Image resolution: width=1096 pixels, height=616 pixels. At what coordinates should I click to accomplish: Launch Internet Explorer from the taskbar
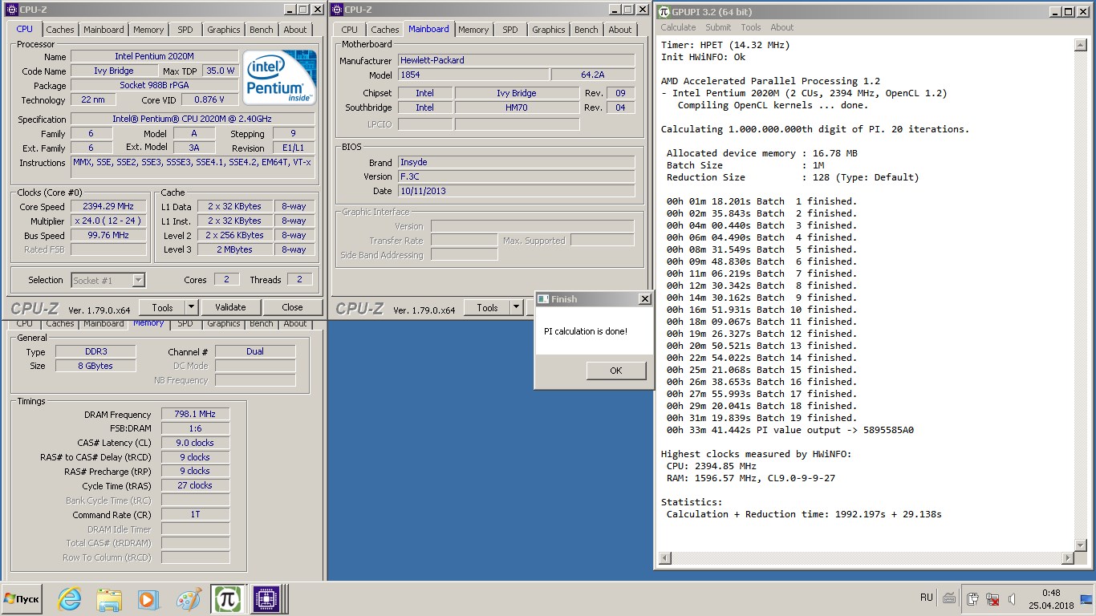point(70,598)
